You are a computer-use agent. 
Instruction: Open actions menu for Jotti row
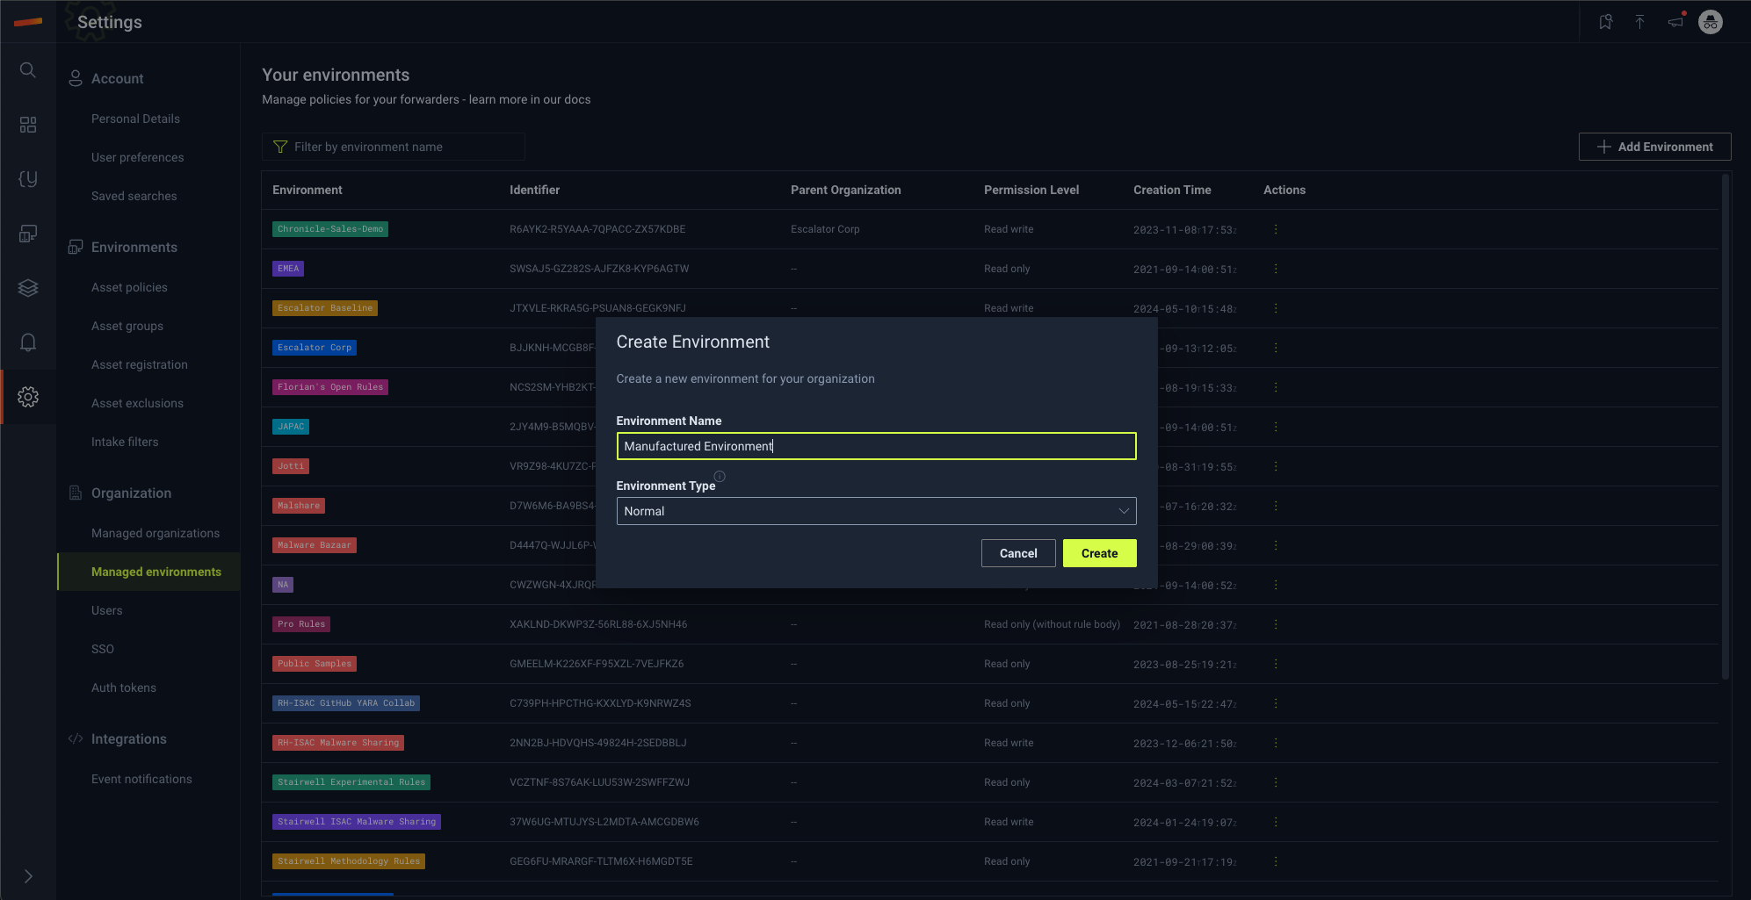[x=1276, y=466]
